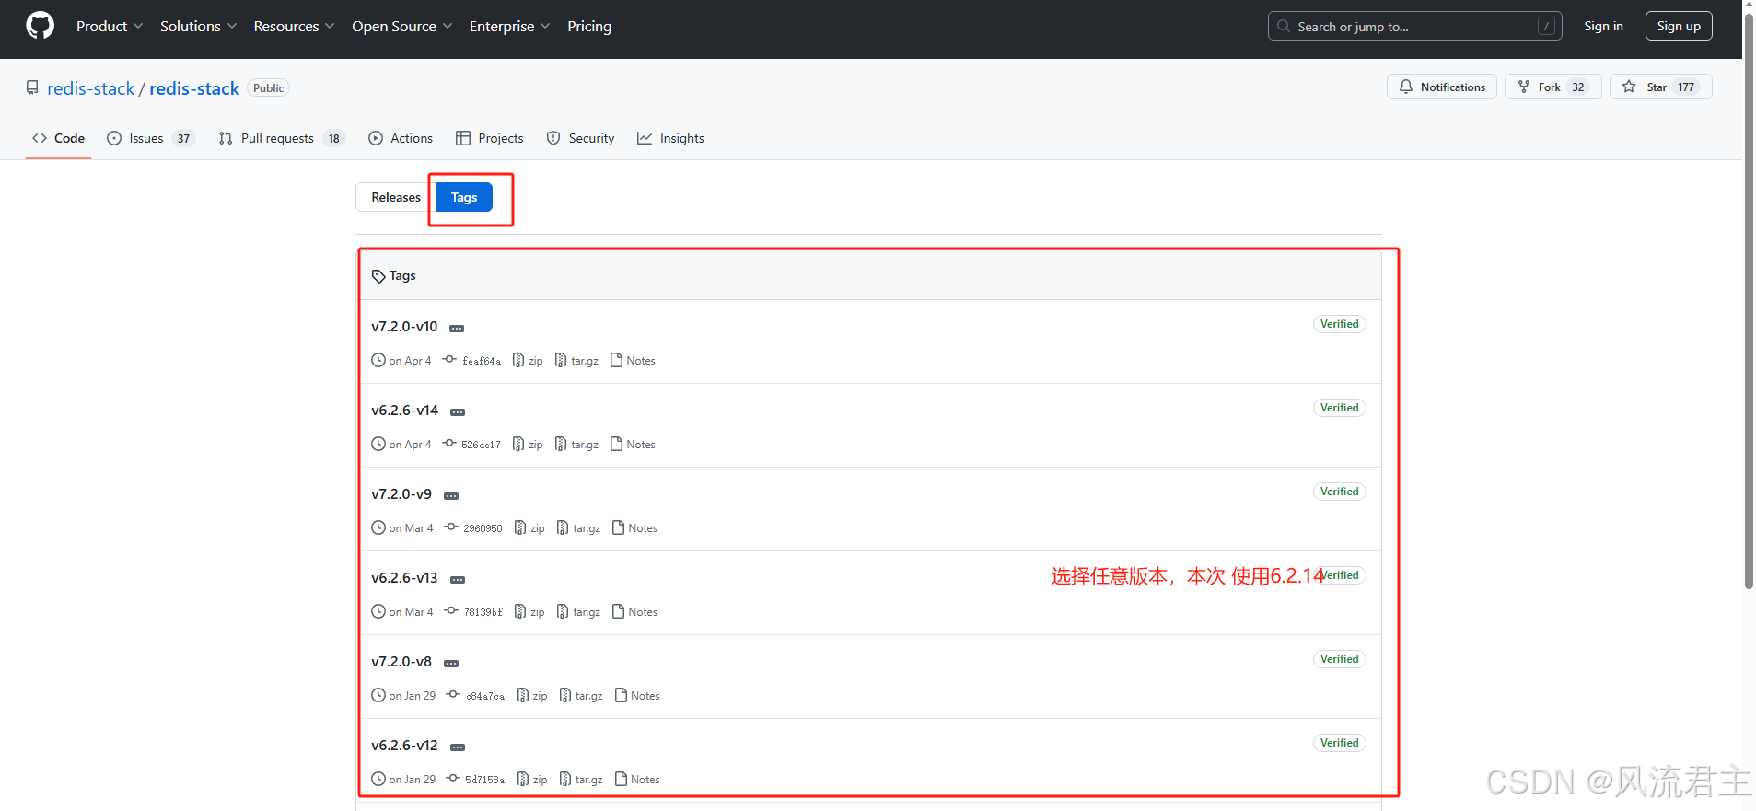Screen dimensions: 1756x811
Task: Download tar.gz for v6.2.6-v13
Action: pos(578,612)
